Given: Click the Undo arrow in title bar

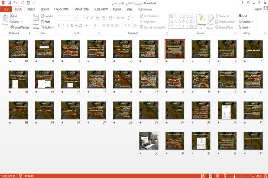Looking at the screenshot, I should 15,3.
